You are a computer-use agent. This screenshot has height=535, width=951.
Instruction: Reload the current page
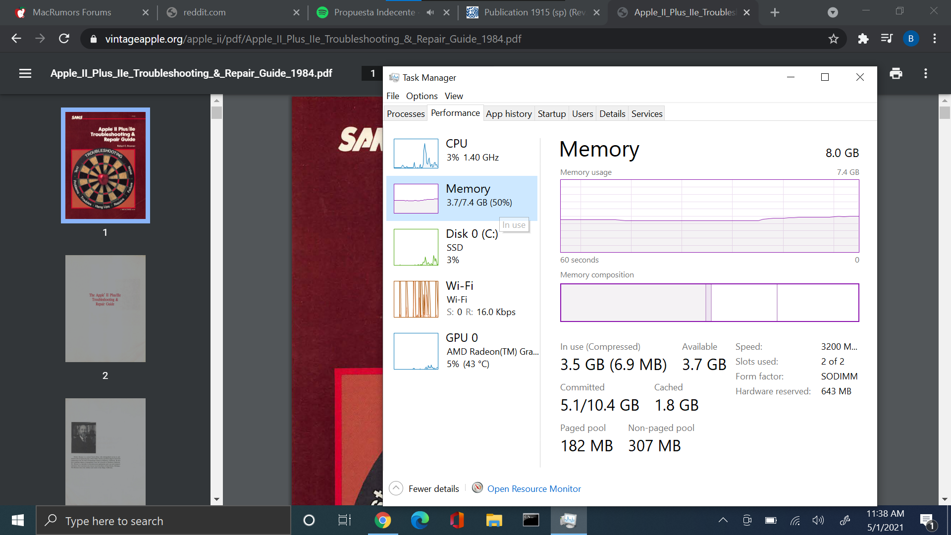[x=64, y=39]
